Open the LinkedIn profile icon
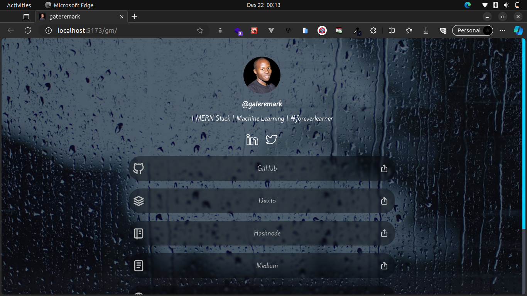 pos(252,140)
